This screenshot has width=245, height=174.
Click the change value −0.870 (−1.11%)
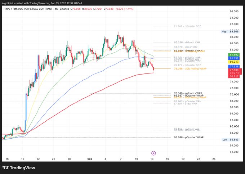point(124,9)
